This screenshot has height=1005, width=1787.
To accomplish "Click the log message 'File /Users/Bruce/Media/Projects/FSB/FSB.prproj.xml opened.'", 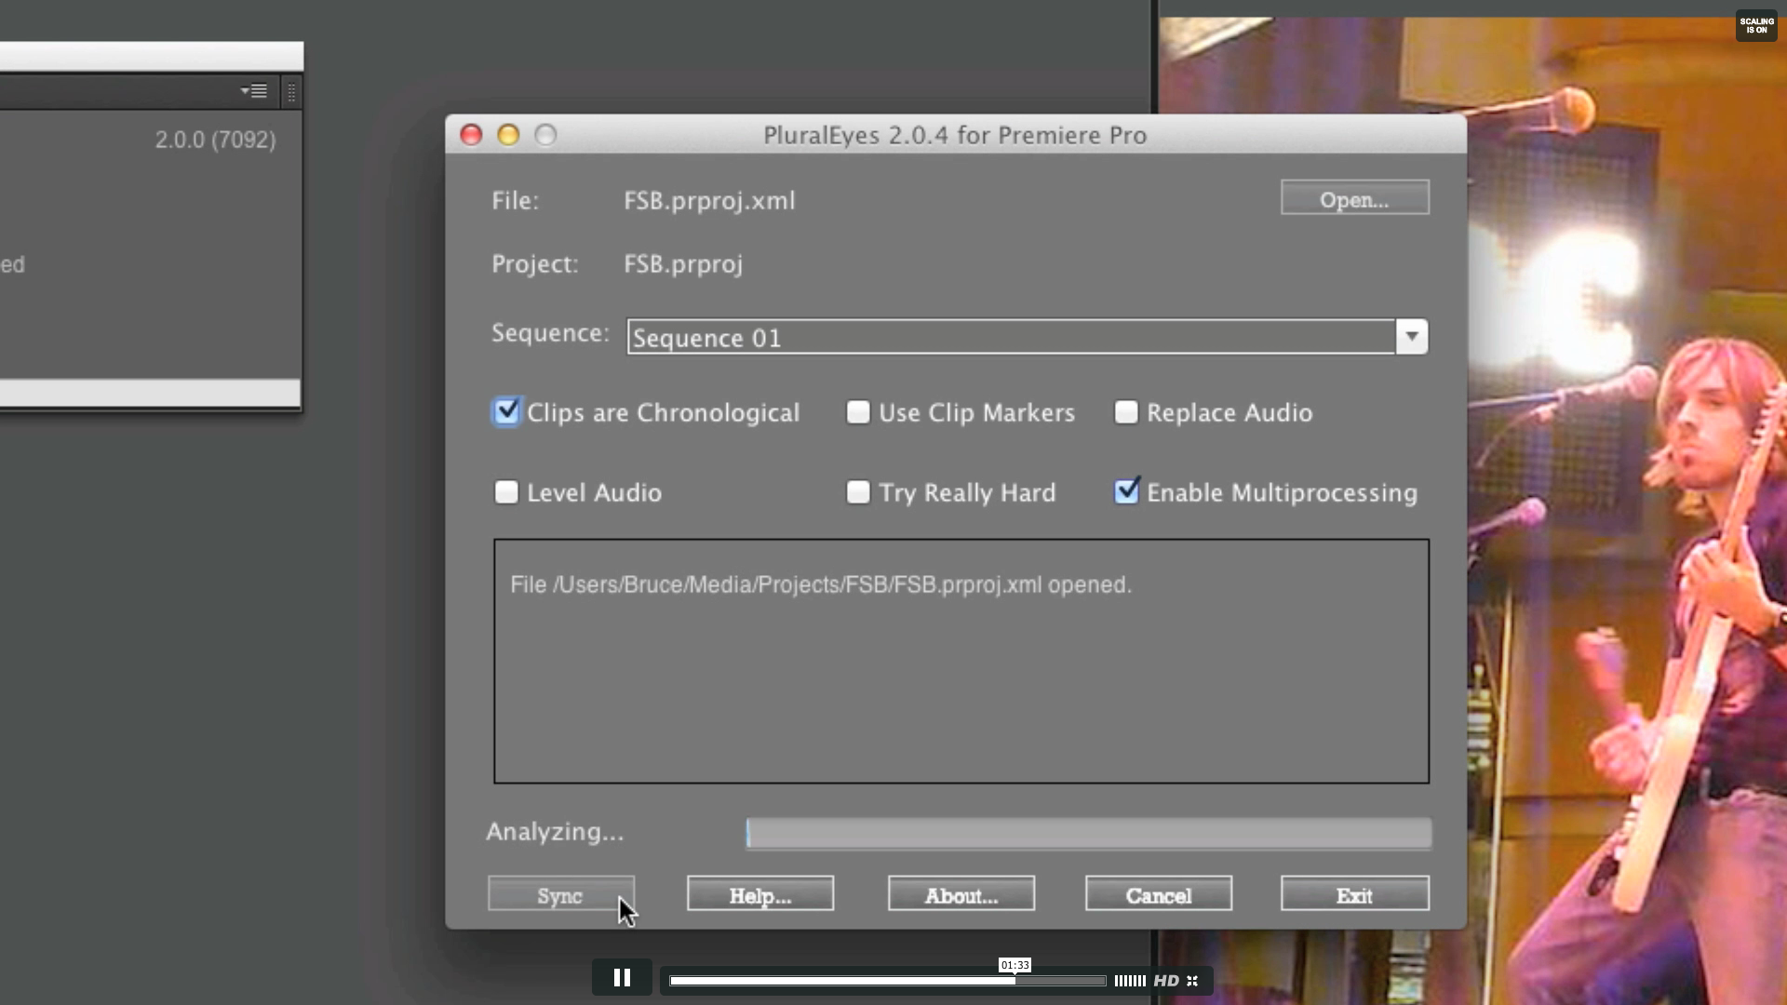I will (821, 585).
